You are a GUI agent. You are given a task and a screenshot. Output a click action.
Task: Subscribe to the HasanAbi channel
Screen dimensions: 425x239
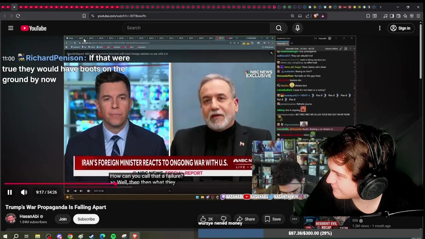click(86, 219)
